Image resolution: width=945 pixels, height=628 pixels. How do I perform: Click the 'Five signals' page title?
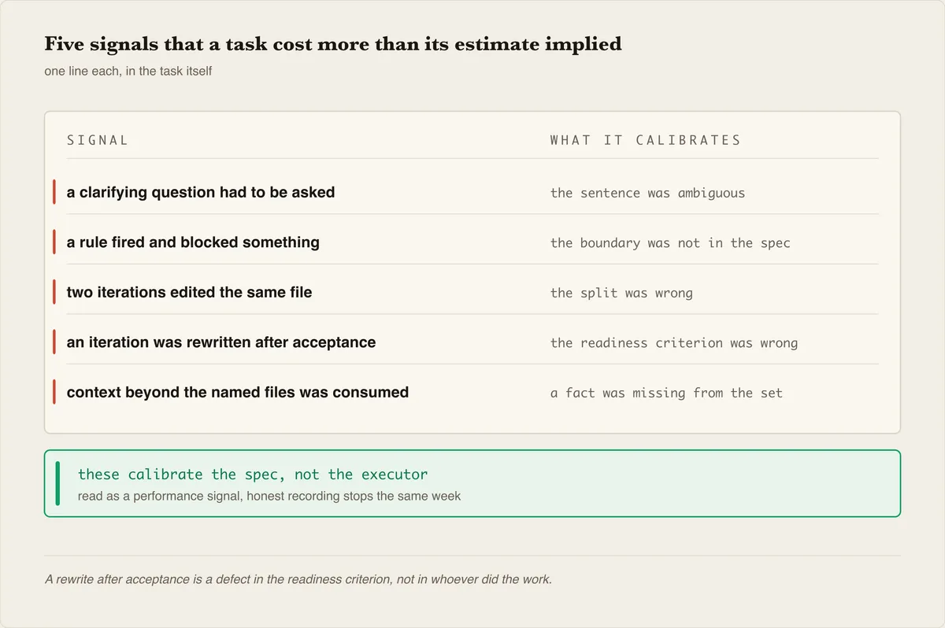(x=333, y=44)
